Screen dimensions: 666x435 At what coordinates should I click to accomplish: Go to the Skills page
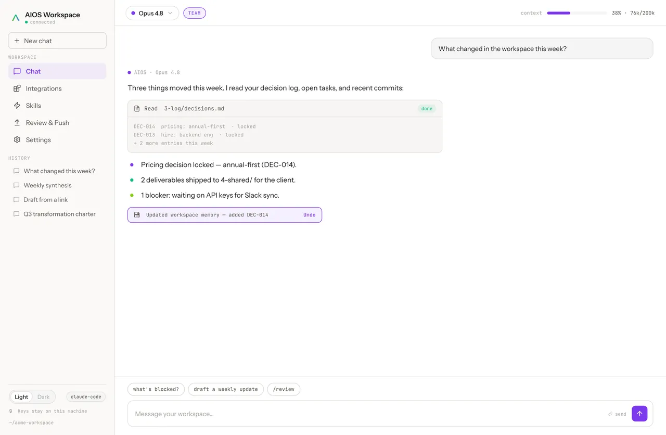(x=57, y=106)
